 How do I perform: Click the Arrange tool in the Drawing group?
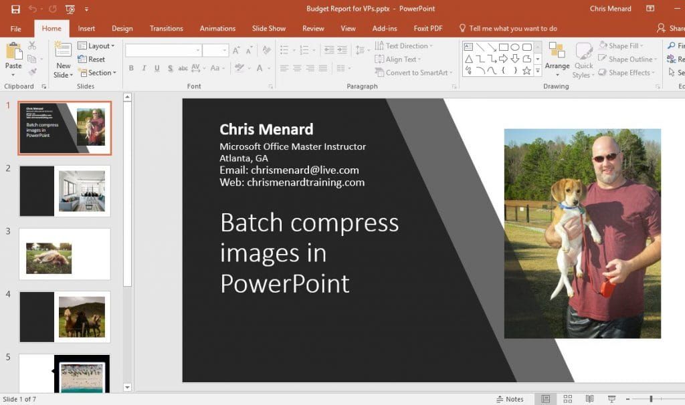pos(557,60)
